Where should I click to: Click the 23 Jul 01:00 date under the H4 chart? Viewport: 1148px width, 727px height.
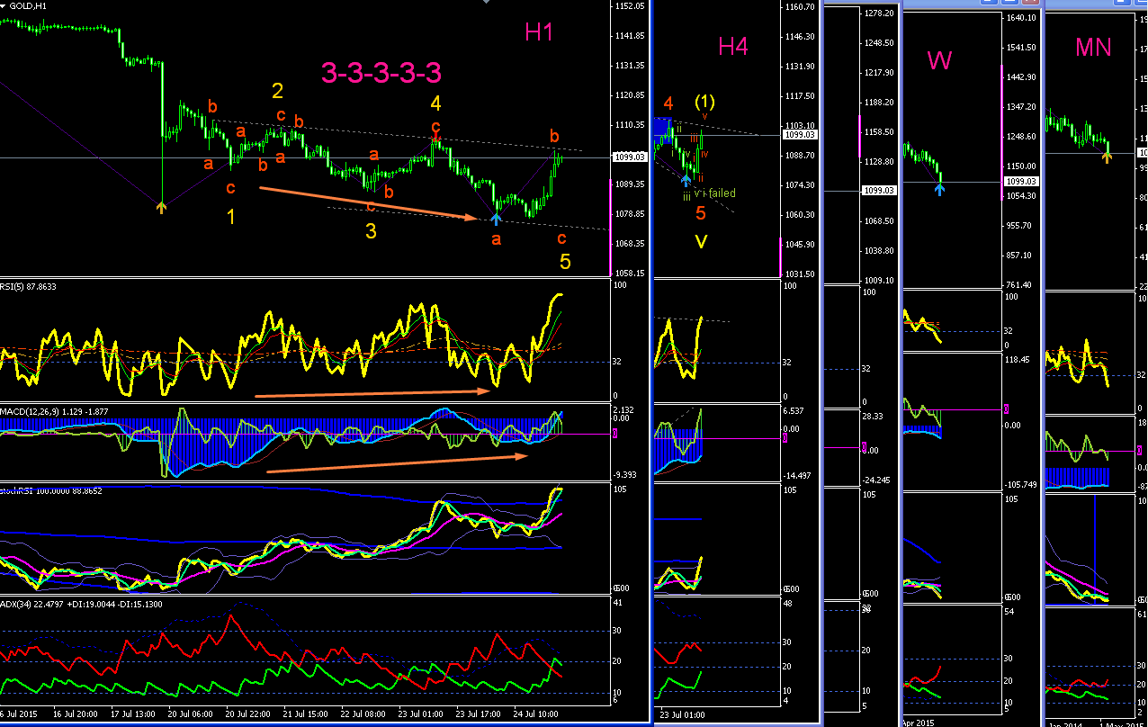[x=682, y=714]
